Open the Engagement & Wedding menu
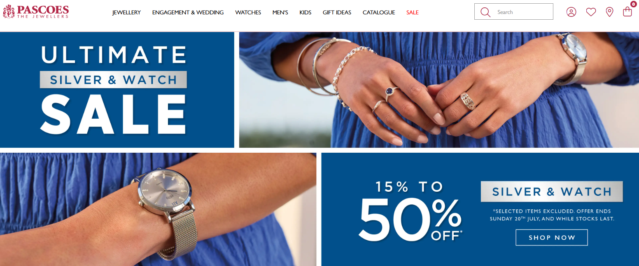This screenshot has height=266, width=639. pos(188,12)
